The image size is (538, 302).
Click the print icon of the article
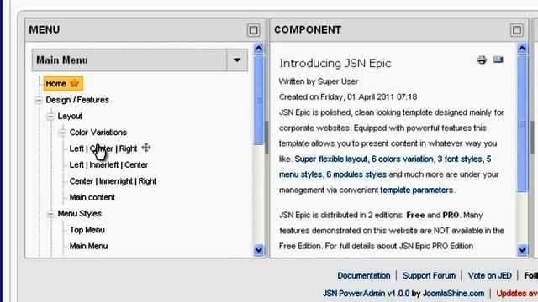pyautogui.click(x=482, y=60)
